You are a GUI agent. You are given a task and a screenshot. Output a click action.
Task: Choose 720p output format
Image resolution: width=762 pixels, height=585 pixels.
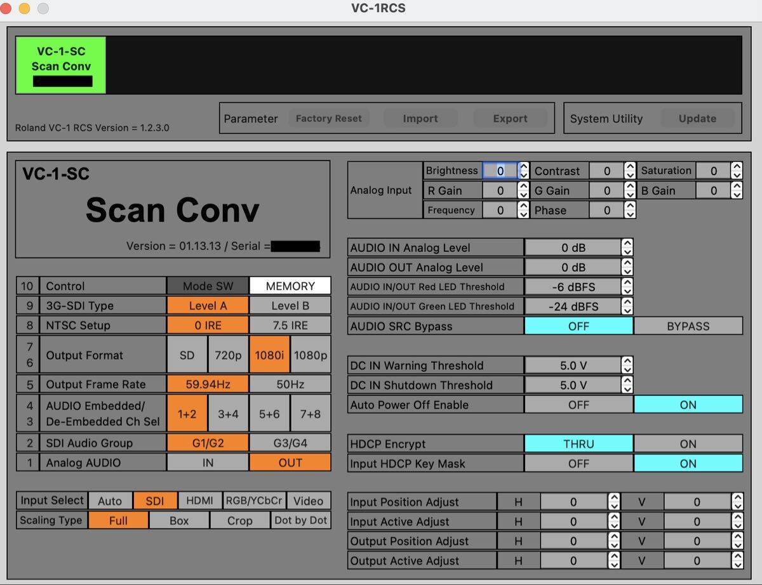coord(228,355)
